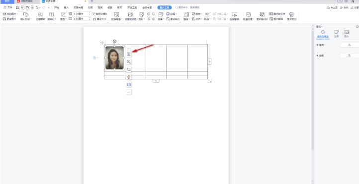
Task: Select the Picture Tools (图片工具) tab
Action: pyautogui.click(x=165, y=7)
